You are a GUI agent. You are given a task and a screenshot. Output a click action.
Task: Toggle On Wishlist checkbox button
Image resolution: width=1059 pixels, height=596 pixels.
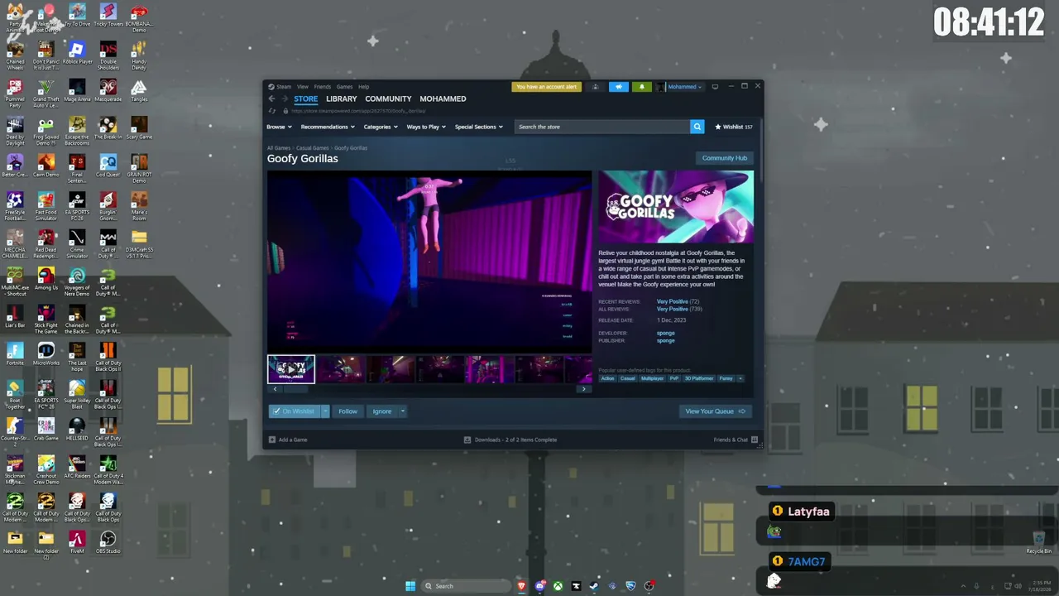[294, 411]
